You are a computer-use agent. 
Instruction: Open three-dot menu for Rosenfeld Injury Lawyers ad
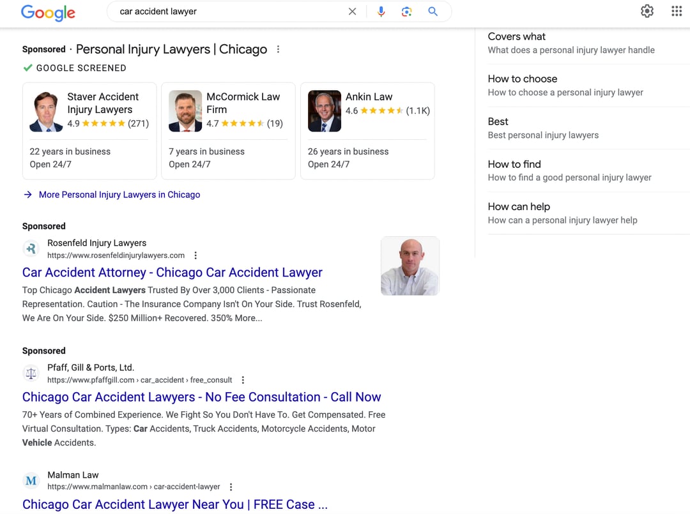click(x=195, y=255)
